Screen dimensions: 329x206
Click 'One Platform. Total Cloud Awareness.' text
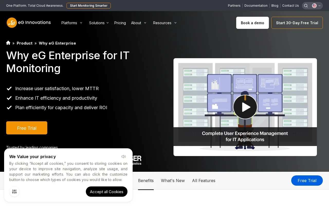pyautogui.click(x=35, y=6)
